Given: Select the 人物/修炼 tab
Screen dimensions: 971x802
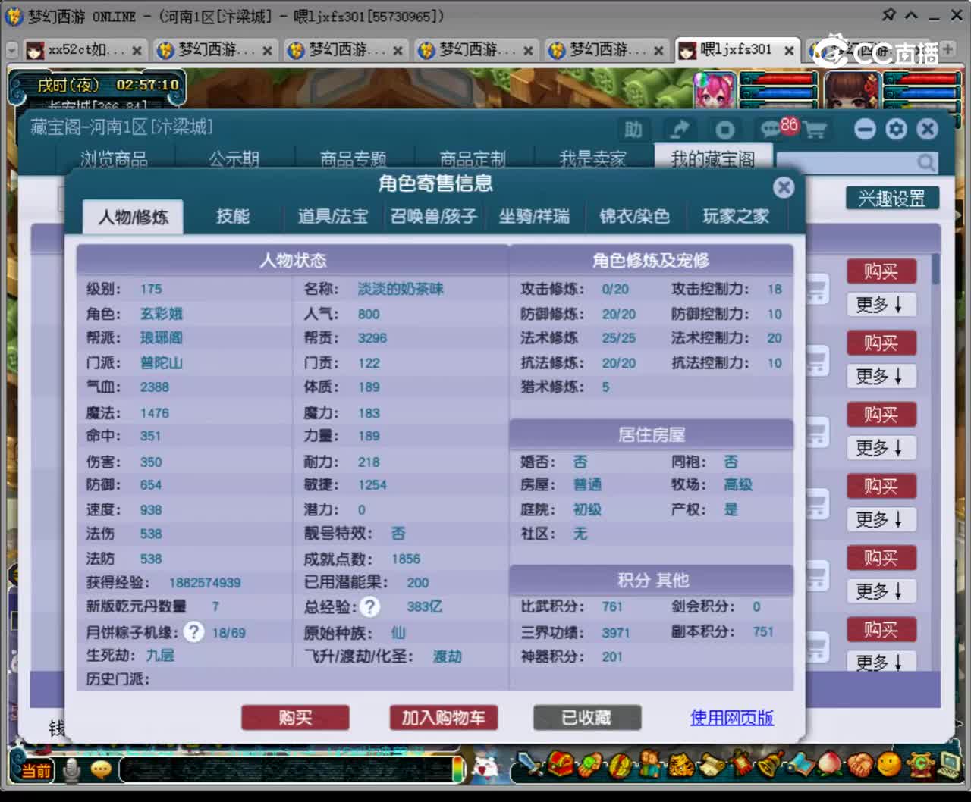Looking at the screenshot, I should tap(133, 218).
